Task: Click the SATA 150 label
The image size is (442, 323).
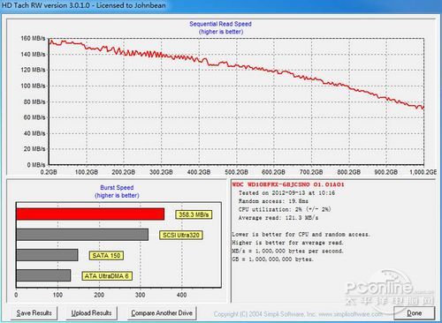Action: 106,255
